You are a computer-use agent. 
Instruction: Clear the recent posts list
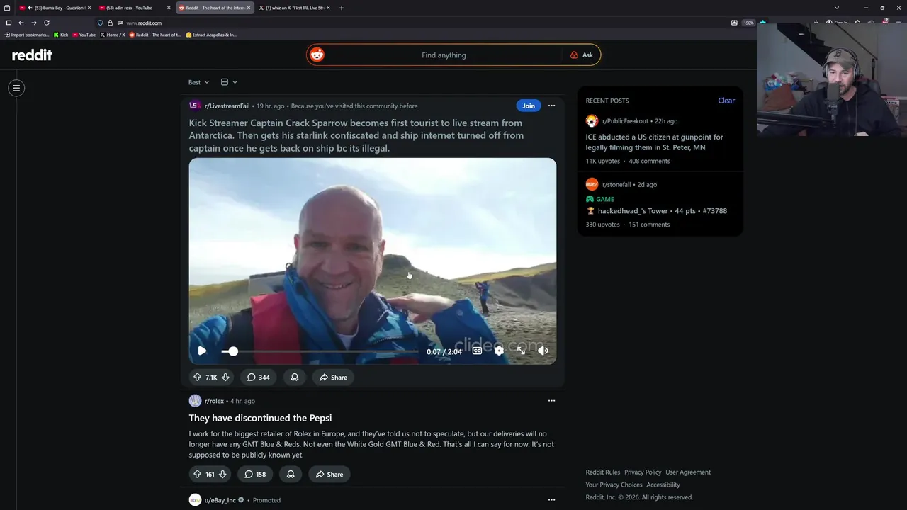[x=726, y=101]
